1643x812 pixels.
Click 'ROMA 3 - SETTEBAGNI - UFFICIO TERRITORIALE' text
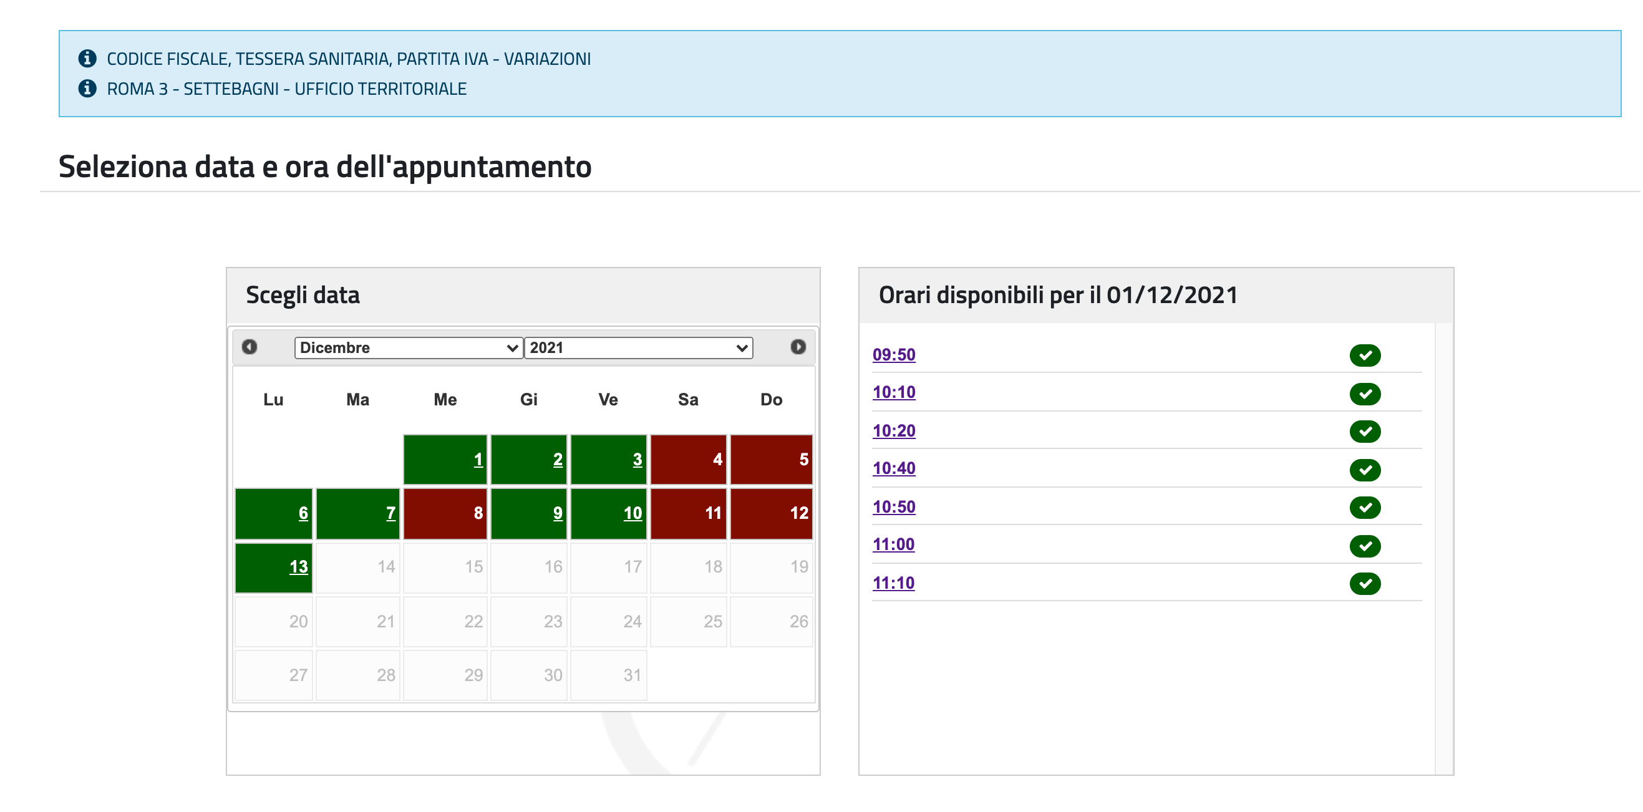coord(287,89)
